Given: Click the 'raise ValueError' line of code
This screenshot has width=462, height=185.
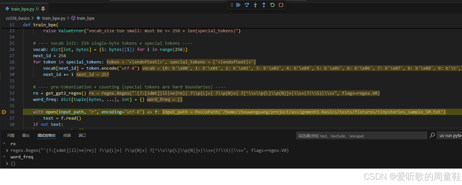Looking at the screenshot, I should point(142,31).
